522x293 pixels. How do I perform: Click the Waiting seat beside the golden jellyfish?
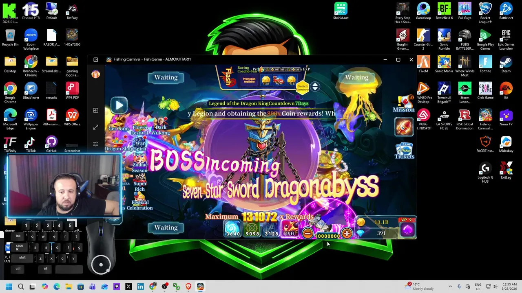point(357,77)
